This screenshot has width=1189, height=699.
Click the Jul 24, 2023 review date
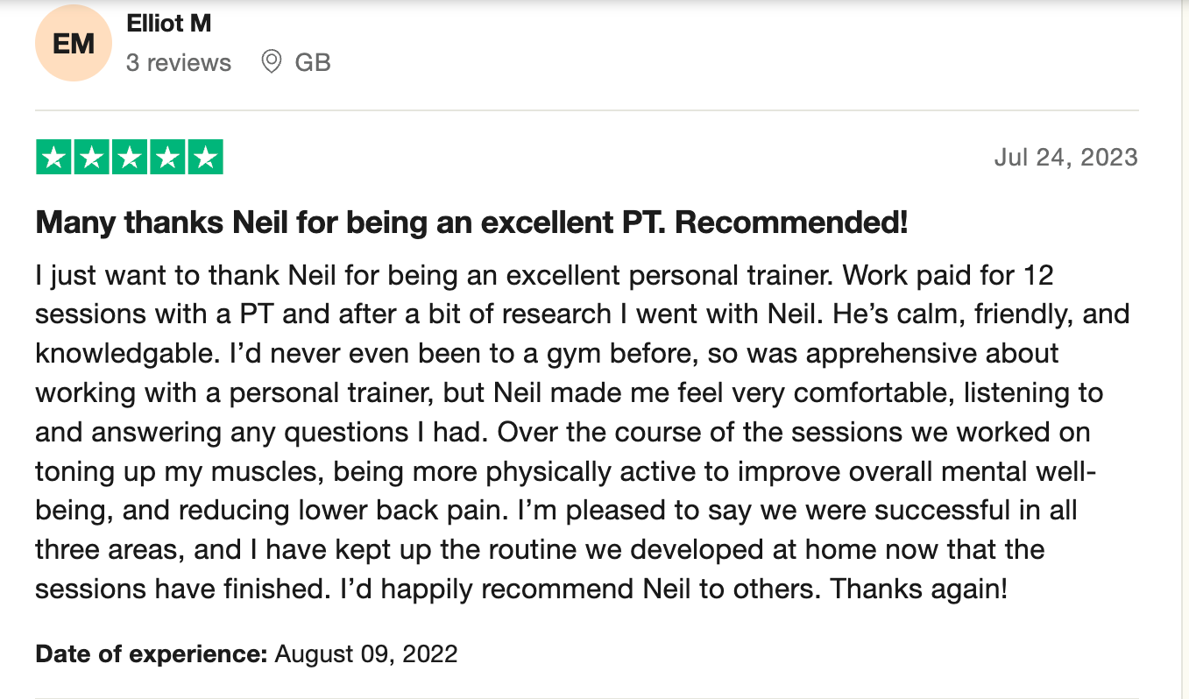pyautogui.click(x=1066, y=158)
